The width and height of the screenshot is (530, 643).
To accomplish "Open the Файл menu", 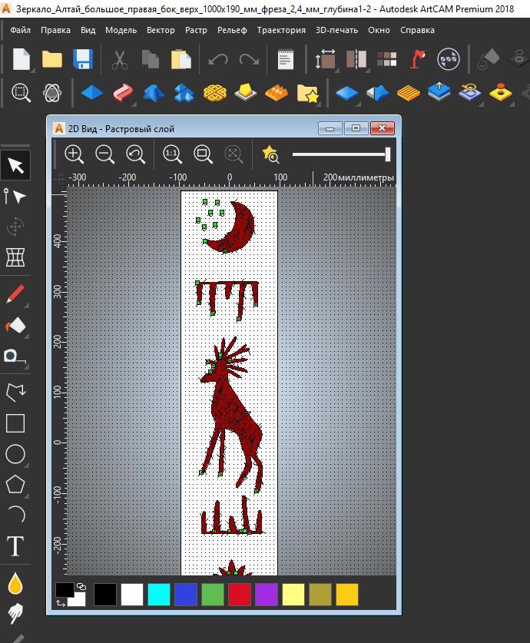I will click(21, 30).
